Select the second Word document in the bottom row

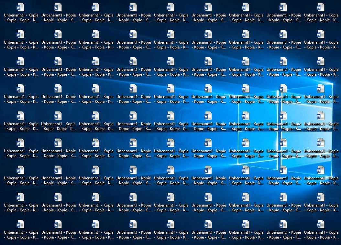tap(59, 230)
